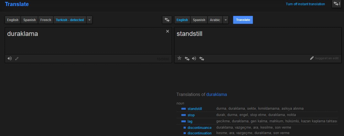Open the target language dropdown arrow

pos(226,20)
